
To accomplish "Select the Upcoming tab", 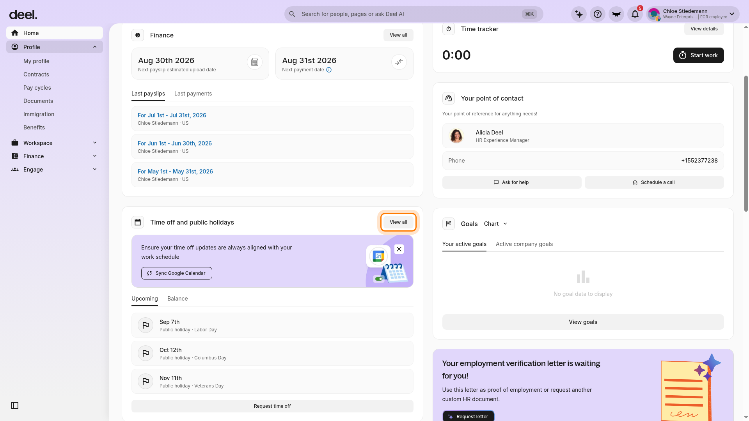I will 145,299.
